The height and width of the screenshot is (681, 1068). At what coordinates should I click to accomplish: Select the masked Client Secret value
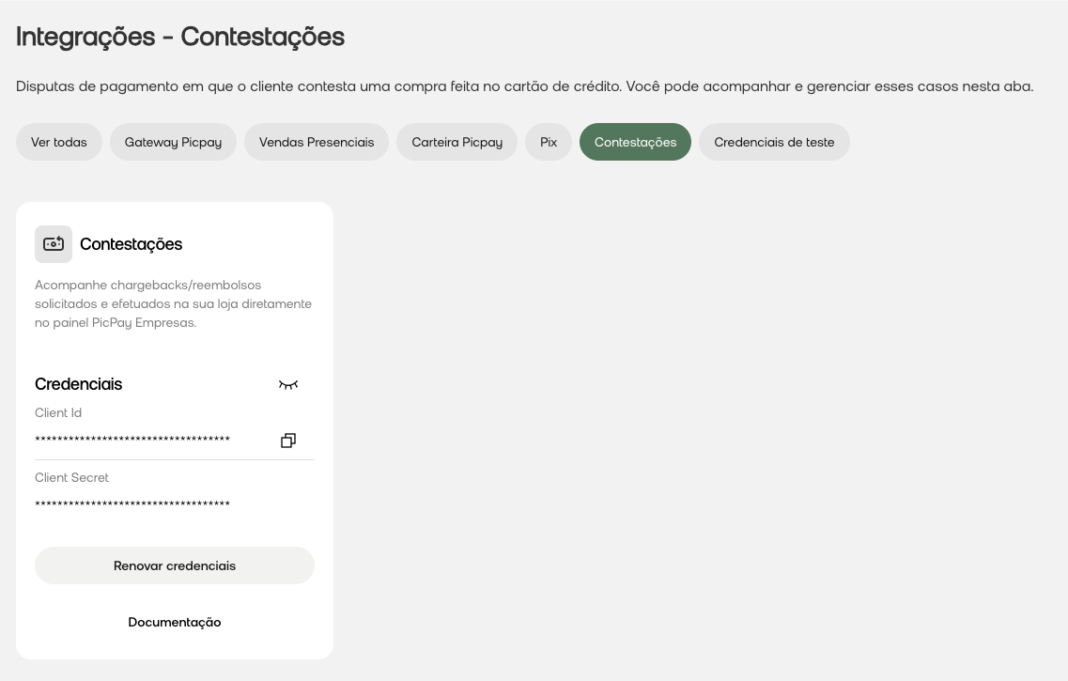click(x=132, y=504)
